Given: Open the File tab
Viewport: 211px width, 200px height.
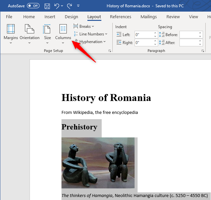Looking at the screenshot, I should [9, 17].
